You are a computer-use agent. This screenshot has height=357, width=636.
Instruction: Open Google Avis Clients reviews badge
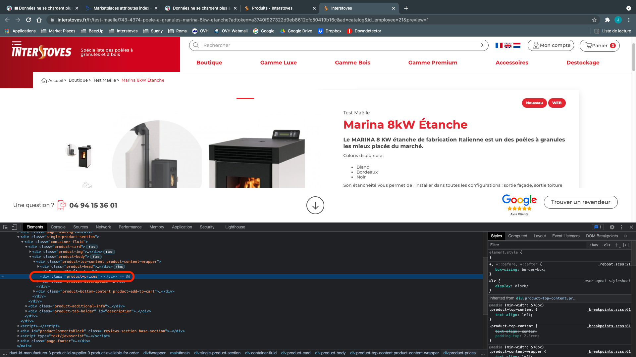pyautogui.click(x=519, y=205)
